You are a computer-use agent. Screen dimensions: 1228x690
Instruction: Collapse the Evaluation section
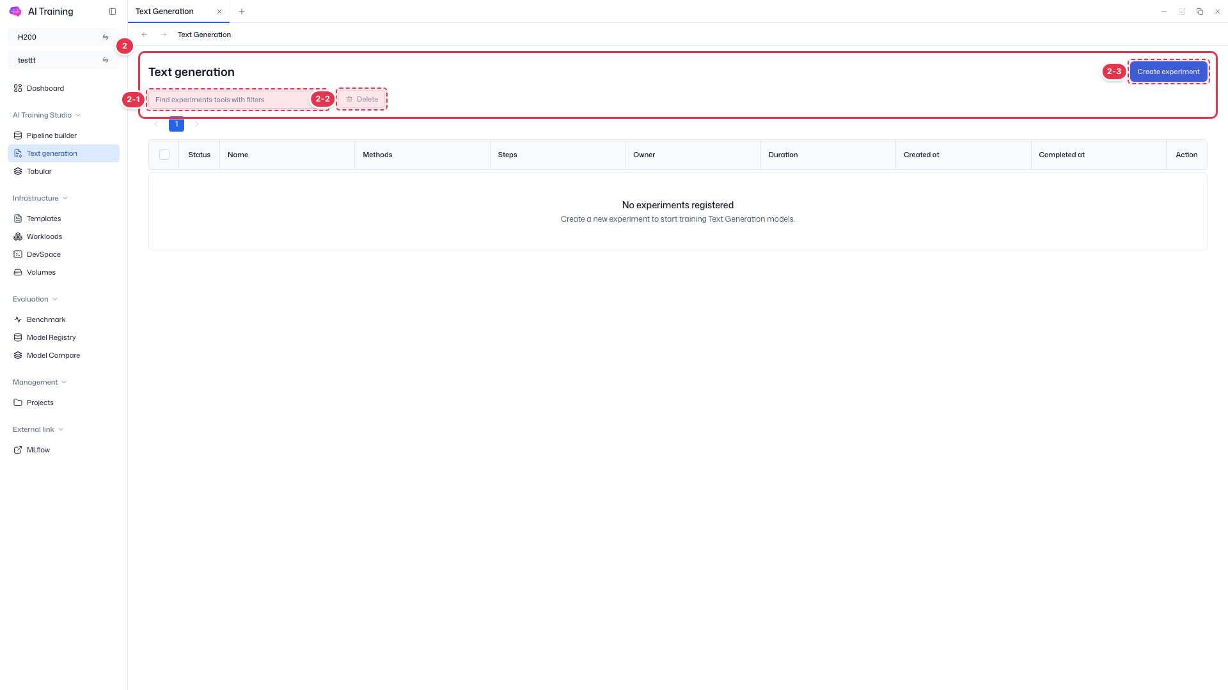pos(35,299)
